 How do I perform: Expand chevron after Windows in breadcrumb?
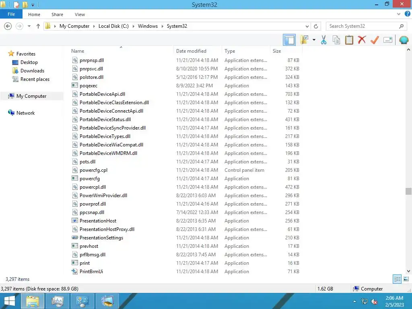point(163,26)
